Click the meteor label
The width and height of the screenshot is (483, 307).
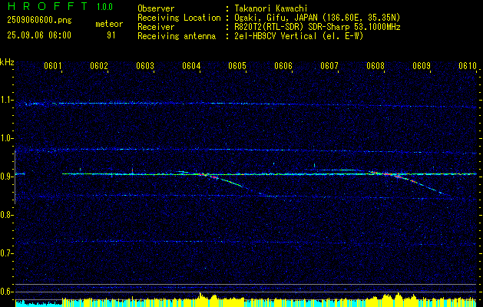(x=109, y=24)
